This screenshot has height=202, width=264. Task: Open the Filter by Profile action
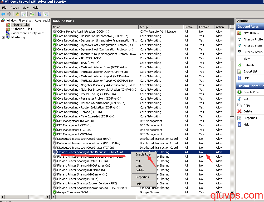[253, 39]
